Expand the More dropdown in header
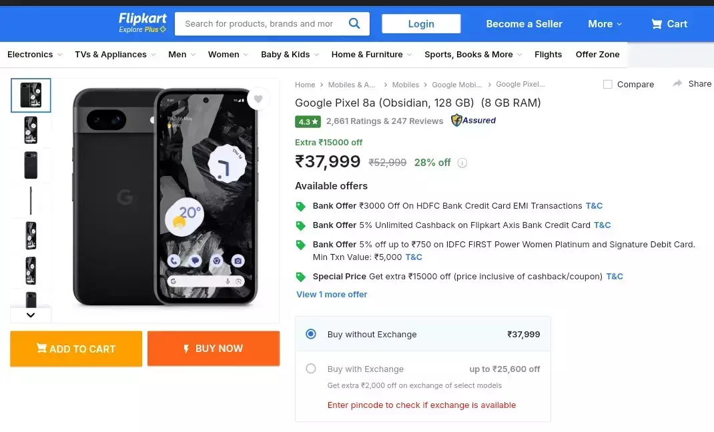The height and width of the screenshot is (432, 714). (x=605, y=24)
